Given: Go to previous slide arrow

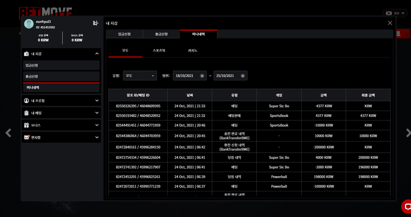Looking at the screenshot, I should tap(8, 133).
